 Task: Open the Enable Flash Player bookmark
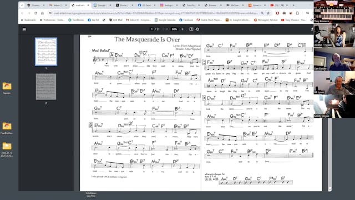point(209,20)
